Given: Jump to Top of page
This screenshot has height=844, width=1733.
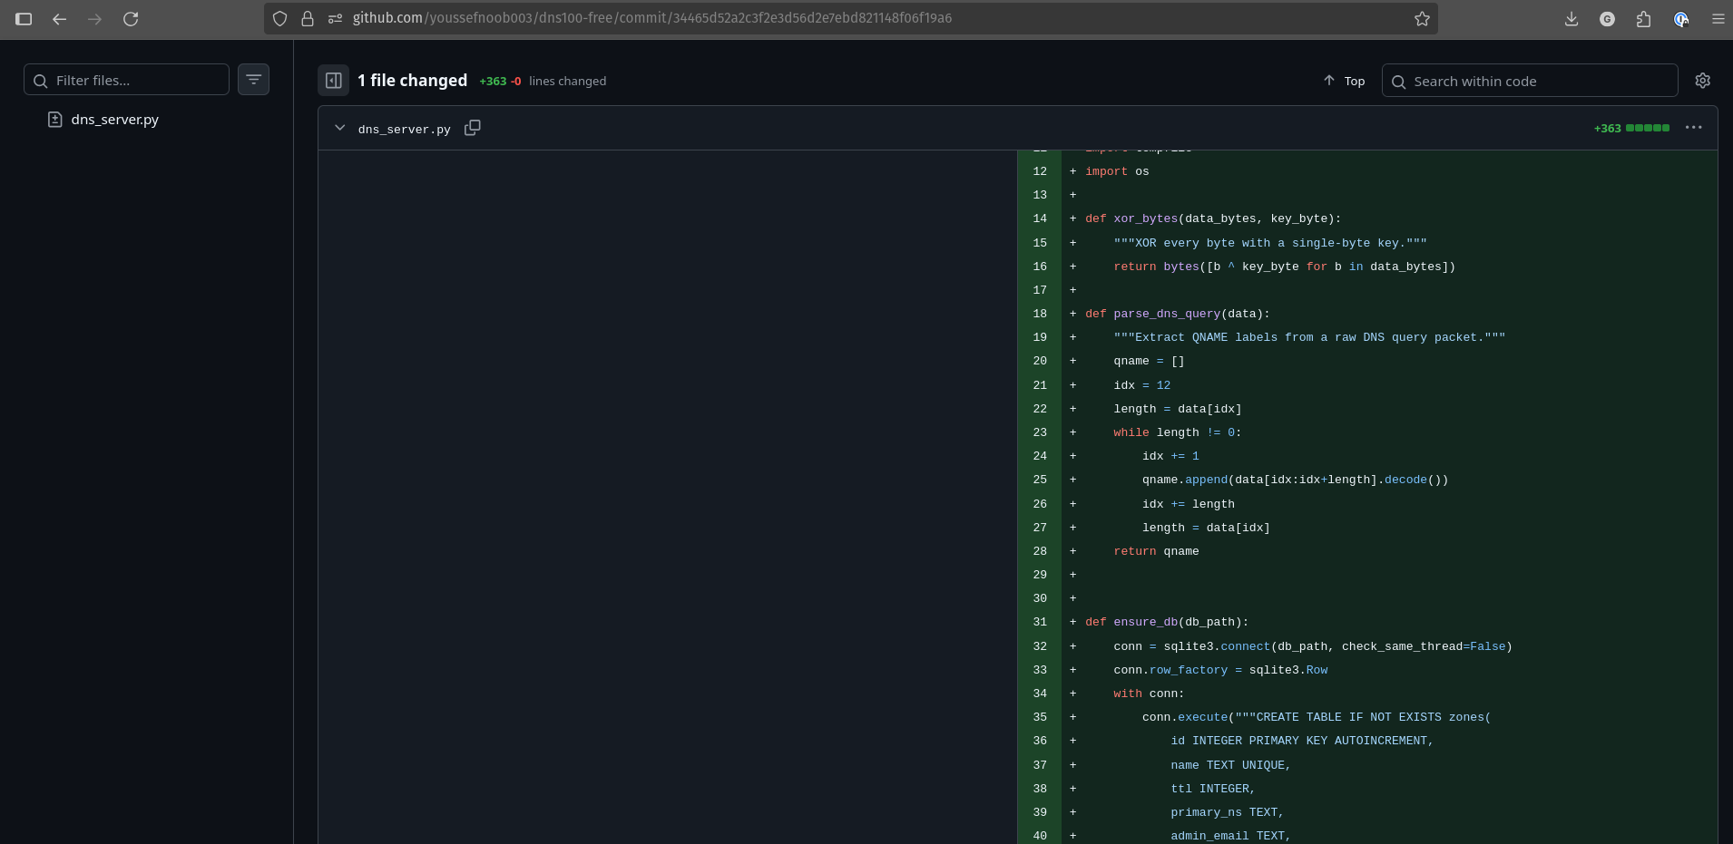Looking at the screenshot, I should (1344, 81).
